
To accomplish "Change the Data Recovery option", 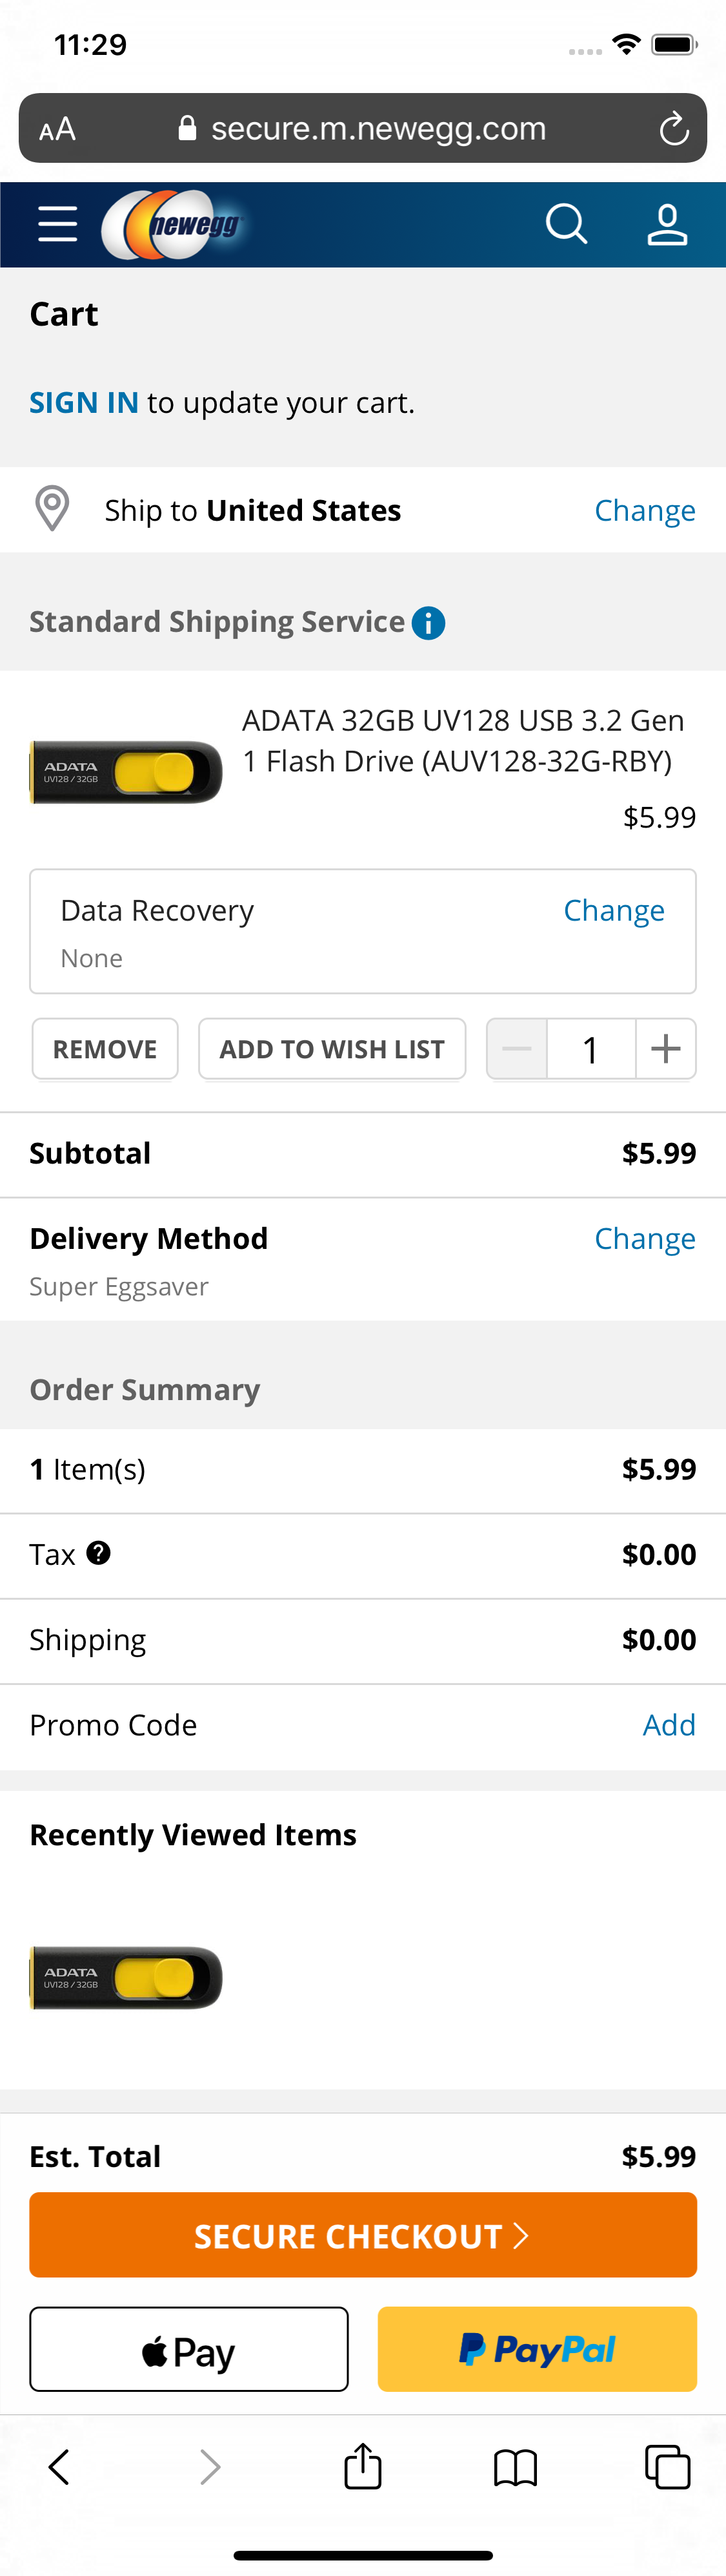I will point(614,911).
